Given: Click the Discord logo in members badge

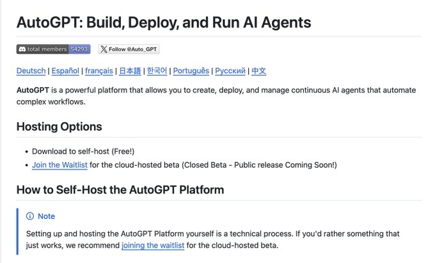Looking at the screenshot, I should (x=22, y=49).
